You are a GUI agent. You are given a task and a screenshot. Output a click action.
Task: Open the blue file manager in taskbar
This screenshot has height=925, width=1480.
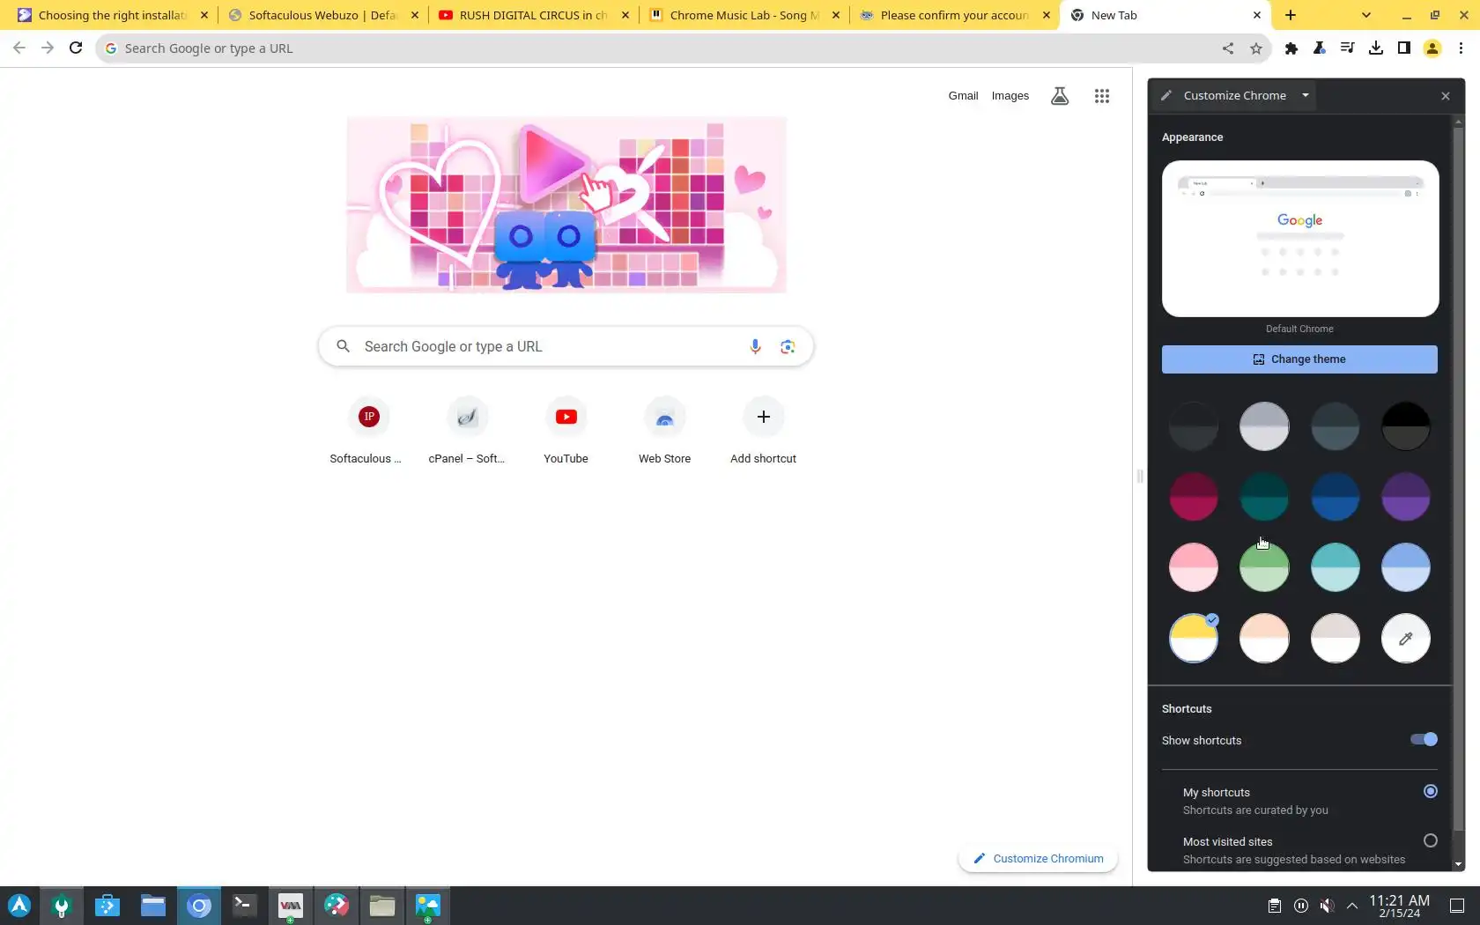153,906
